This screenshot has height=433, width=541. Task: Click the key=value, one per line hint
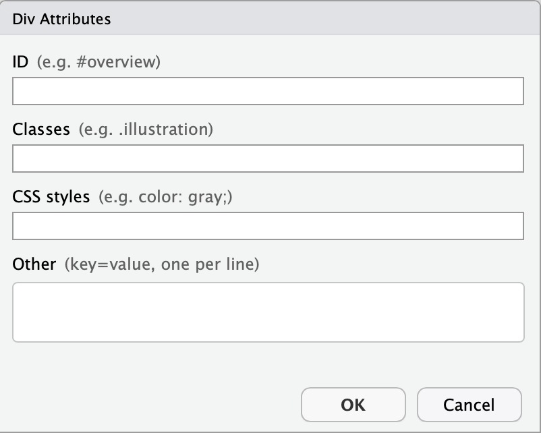[x=162, y=264]
